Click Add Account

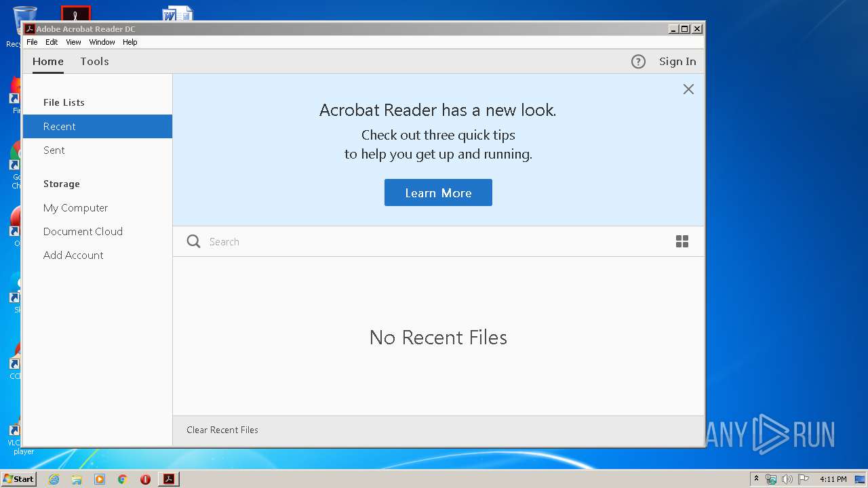coord(98,256)
